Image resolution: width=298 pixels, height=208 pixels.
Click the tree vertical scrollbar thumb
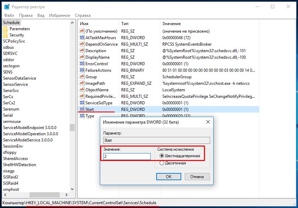coord(72,127)
